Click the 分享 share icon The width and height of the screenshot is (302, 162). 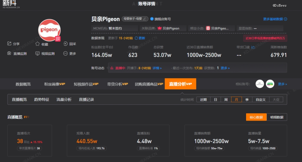[x=9, y=43]
